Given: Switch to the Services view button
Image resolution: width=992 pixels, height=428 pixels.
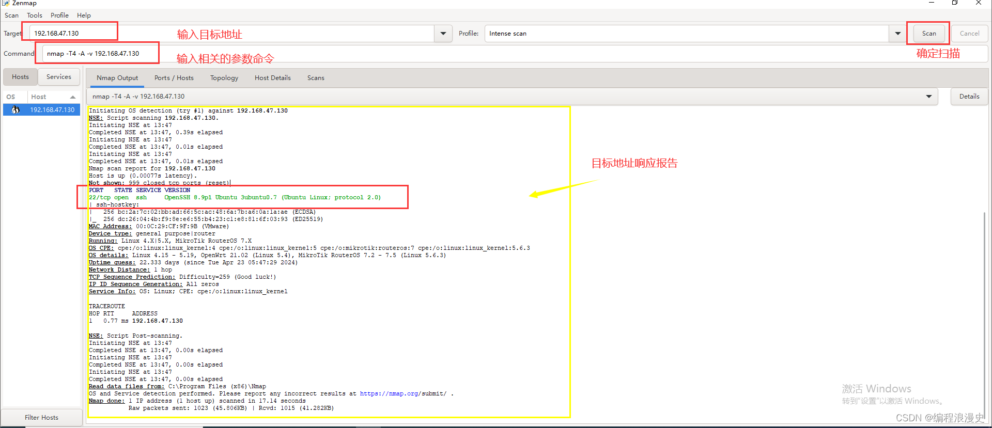Looking at the screenshot, I should [x=59, y=77].
